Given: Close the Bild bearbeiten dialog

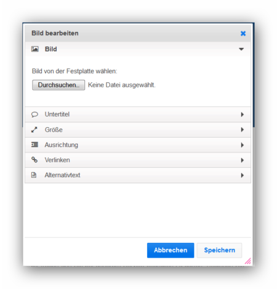Looking at the screenshot, I should (243, 33).
